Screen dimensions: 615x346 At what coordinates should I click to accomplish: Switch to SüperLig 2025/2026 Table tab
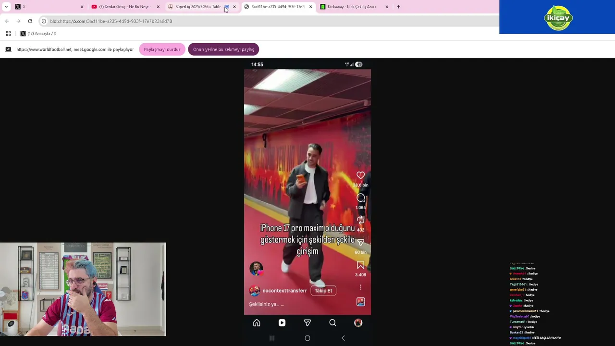click(197, 7)
